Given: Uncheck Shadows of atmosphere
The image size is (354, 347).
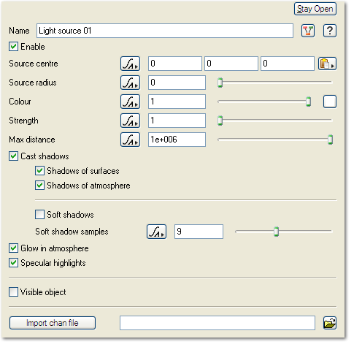Looking at the screenshot, I should (x=39, y=186).
